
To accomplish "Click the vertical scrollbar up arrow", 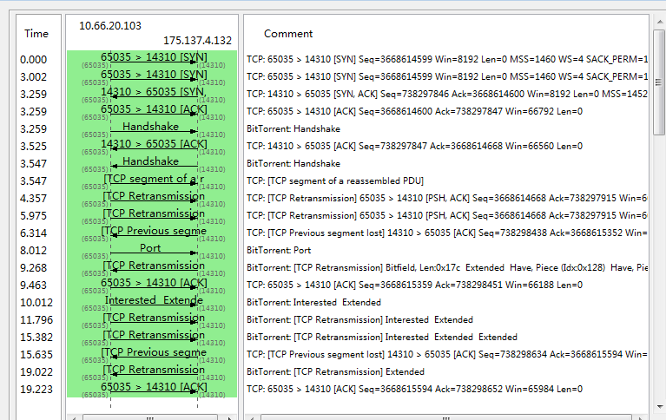I will [x=658, y=22].
